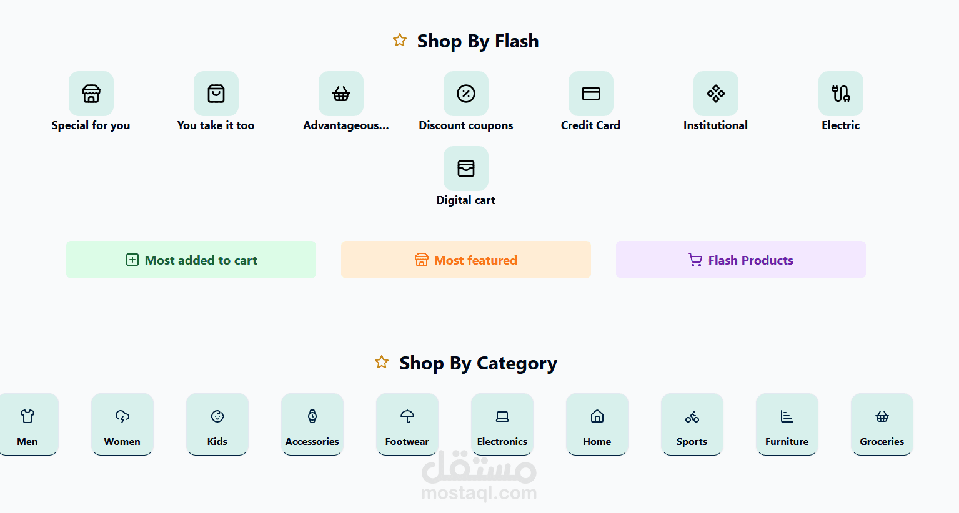The height and width of the screenshot is (513, 959).
Task: Select the Advantageous basket icon
Action: coord(341,94)
